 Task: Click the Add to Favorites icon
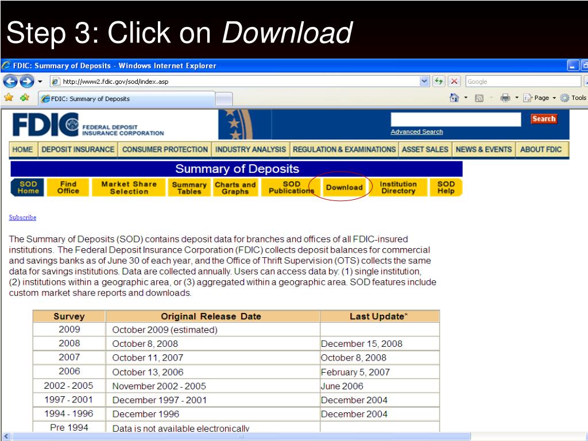[25, 98]
